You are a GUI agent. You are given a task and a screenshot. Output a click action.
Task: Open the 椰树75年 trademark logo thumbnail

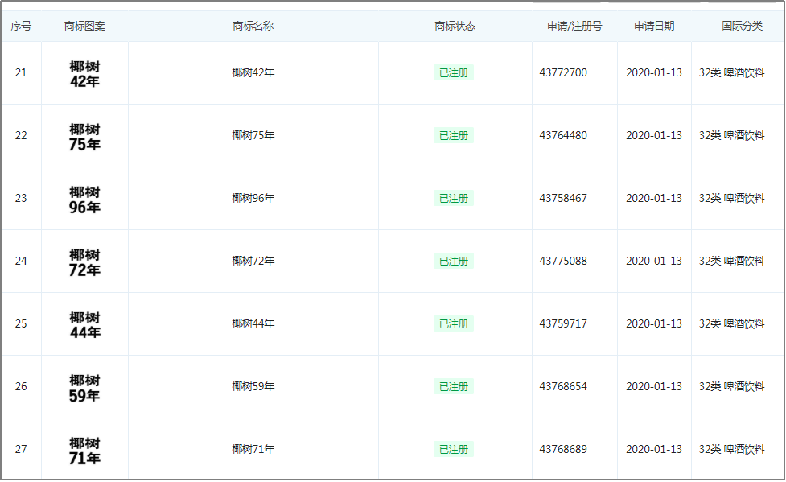pyautogui.click(x=84, y=136)
